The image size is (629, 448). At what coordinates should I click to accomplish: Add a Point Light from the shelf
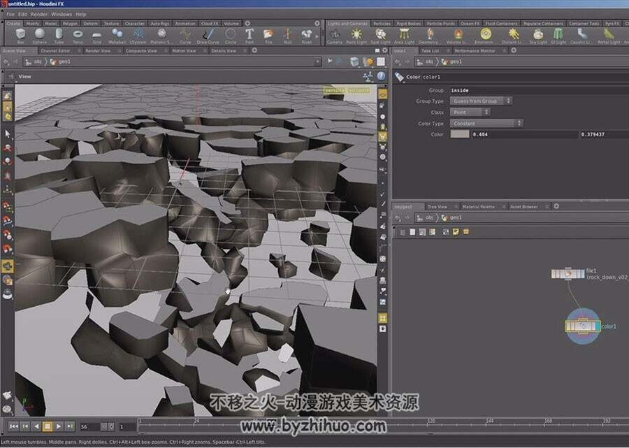point(356,36)
